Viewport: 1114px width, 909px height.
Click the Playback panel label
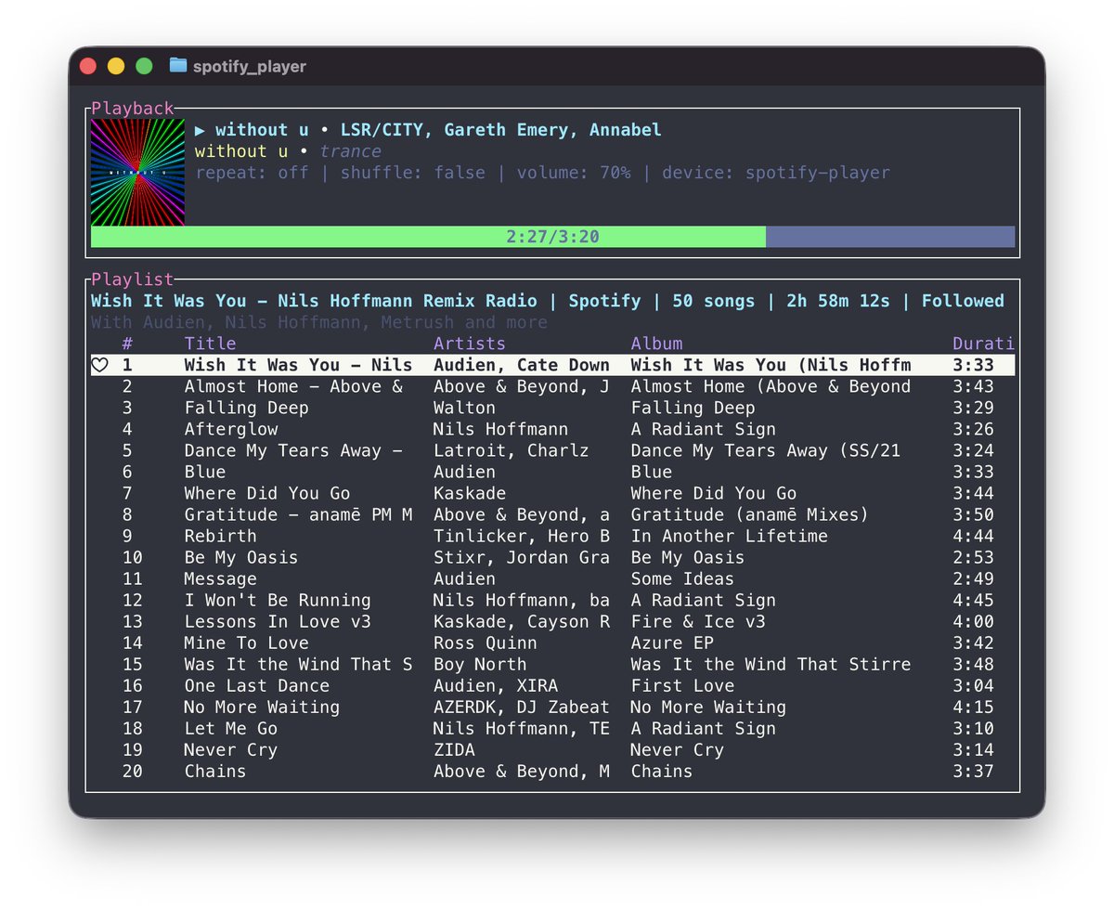[133, 109]
